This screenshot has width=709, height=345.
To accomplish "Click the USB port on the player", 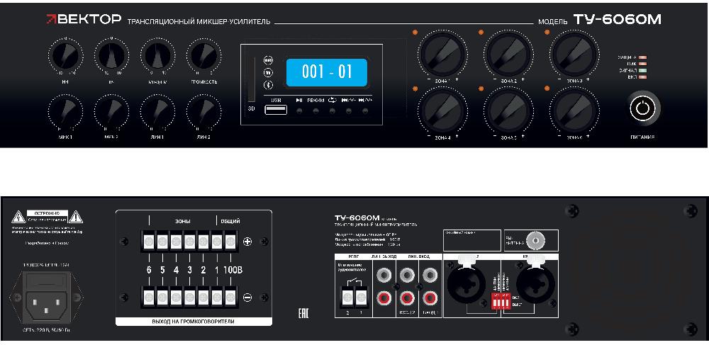I will (277, 109).
